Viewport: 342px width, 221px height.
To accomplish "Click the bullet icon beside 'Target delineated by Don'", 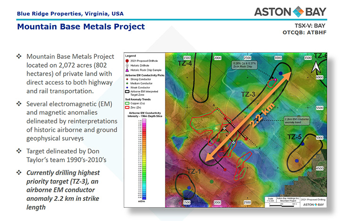I will click(19, 151).
